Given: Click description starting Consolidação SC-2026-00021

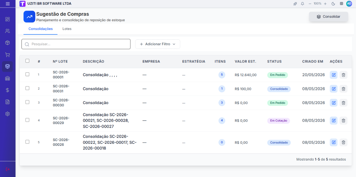Looking at the screenshot, I should click(x=106, y=121).
